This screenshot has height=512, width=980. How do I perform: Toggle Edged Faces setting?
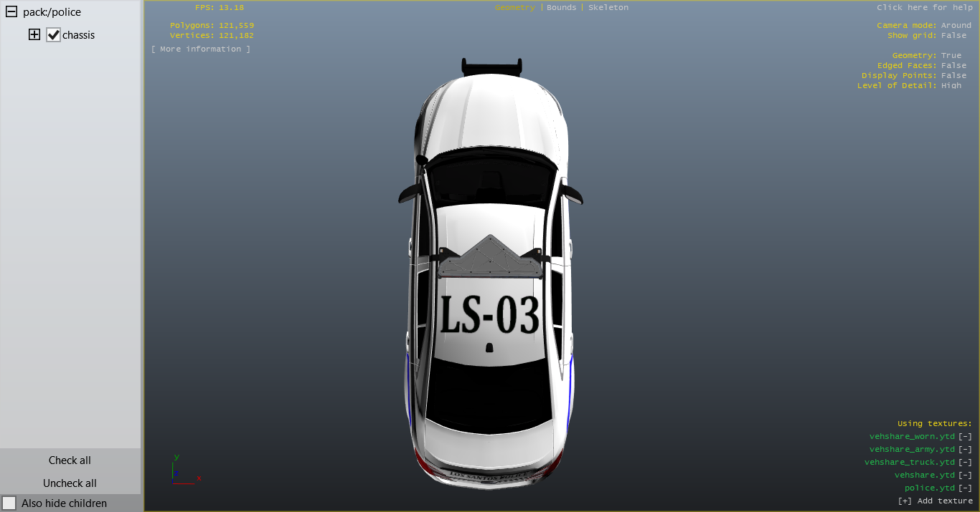[953, 66]
